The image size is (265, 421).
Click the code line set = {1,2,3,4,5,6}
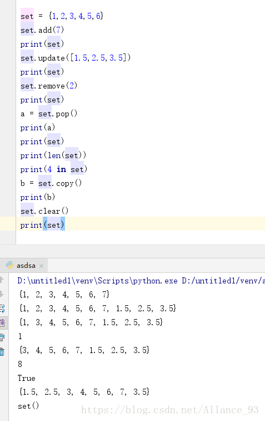click(62, 16)
